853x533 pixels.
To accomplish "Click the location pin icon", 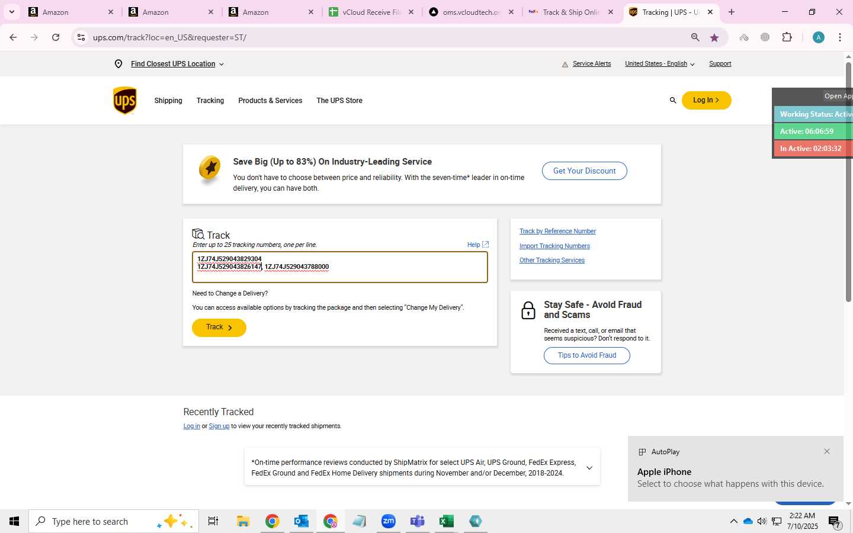I will point(118,64).
